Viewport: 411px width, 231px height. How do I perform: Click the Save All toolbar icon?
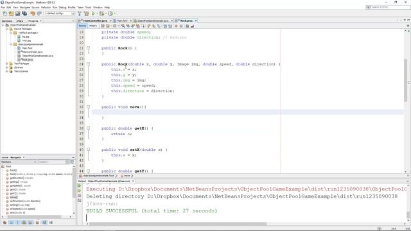click(24, 13)
